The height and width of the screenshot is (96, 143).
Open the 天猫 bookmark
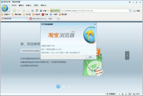tap(45, 14)
